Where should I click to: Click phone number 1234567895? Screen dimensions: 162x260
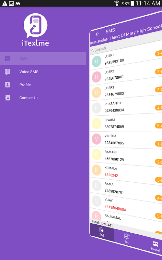click(114, 143)
